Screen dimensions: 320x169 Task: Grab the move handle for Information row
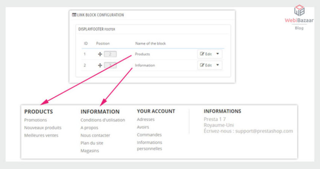click(x=100, y=65)
